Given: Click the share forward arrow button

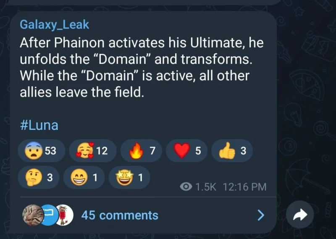Looking at the screenshot, I should (300, 215).
